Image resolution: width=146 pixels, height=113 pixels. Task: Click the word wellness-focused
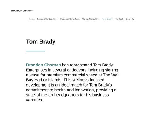[88, 80]
